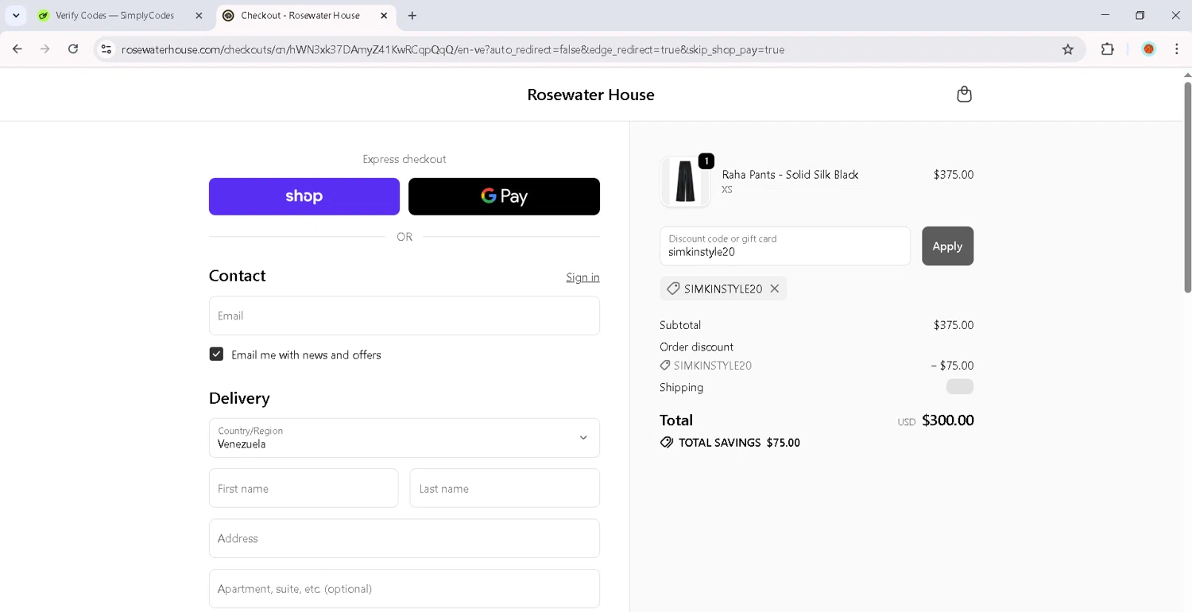Open the Country/Region dropdown

[404, 438]
